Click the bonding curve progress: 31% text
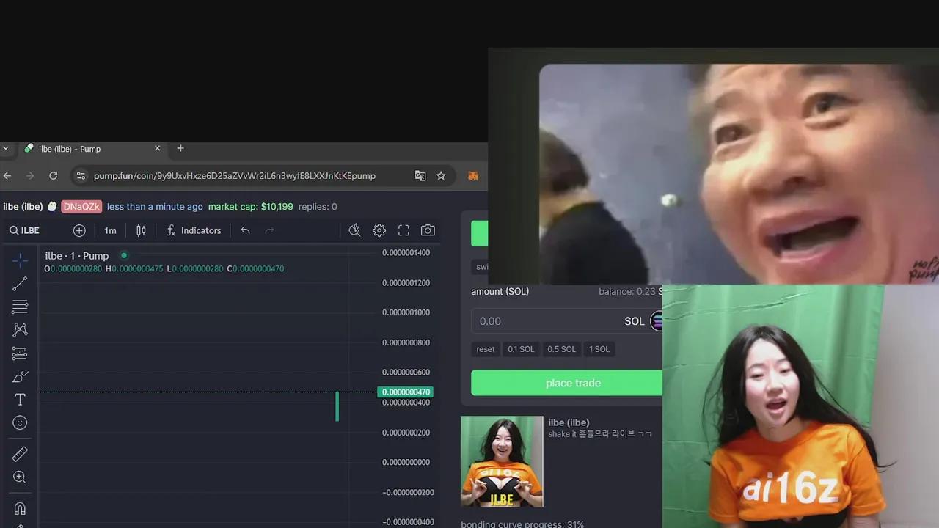 tap(522, 524)
